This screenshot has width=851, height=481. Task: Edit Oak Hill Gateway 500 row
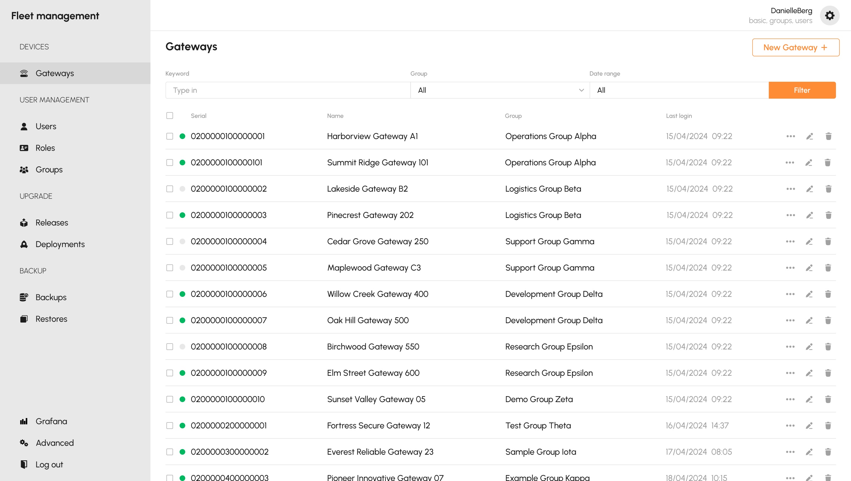pos(809,320)
